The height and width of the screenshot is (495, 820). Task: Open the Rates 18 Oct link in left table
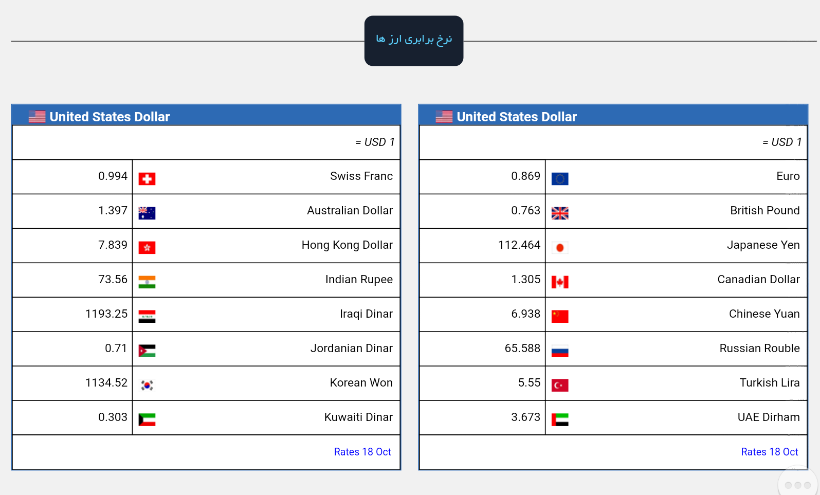362,452
